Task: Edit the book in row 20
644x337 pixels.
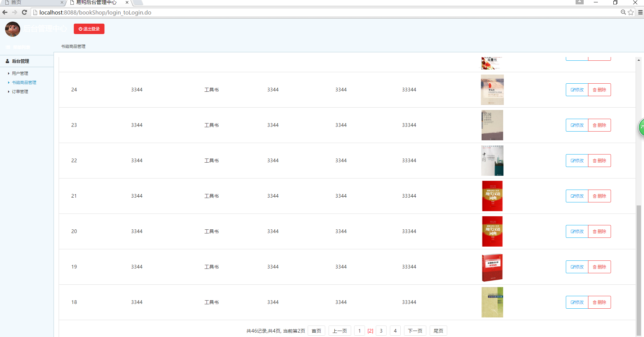Action: [x=577, y=231]
